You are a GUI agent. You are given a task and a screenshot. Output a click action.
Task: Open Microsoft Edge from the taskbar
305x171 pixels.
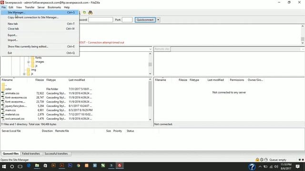click(x=29, y=166)
